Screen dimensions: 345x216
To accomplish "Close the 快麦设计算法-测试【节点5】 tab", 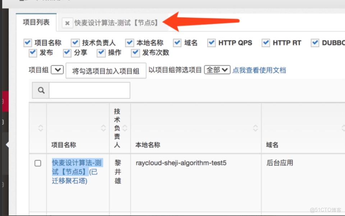I will pos(67,23).
